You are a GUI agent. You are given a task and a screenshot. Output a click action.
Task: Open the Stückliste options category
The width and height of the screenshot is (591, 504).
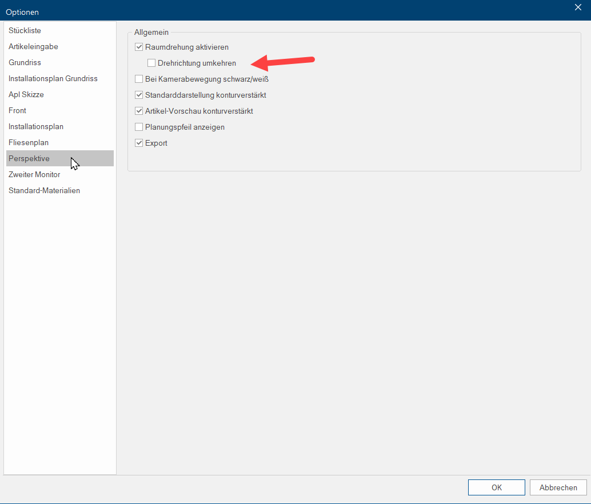25,30
